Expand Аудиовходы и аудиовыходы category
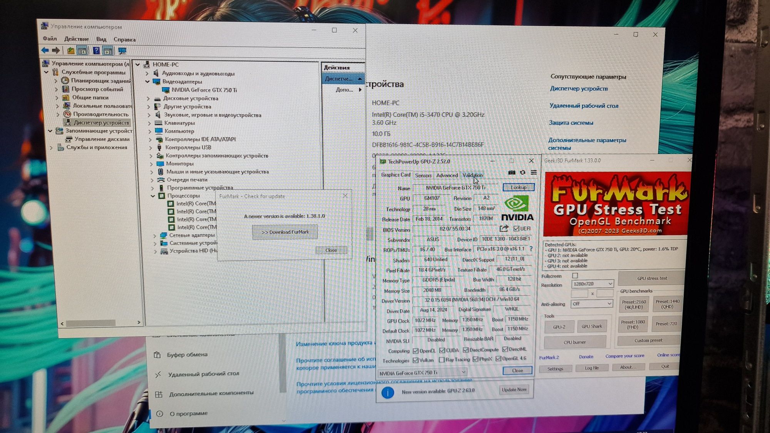770x433 pixels. point(147,73)
